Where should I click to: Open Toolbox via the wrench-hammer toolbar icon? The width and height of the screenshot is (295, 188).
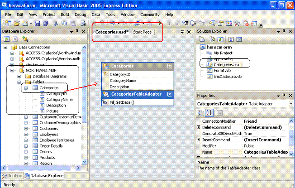coord(237,24)
